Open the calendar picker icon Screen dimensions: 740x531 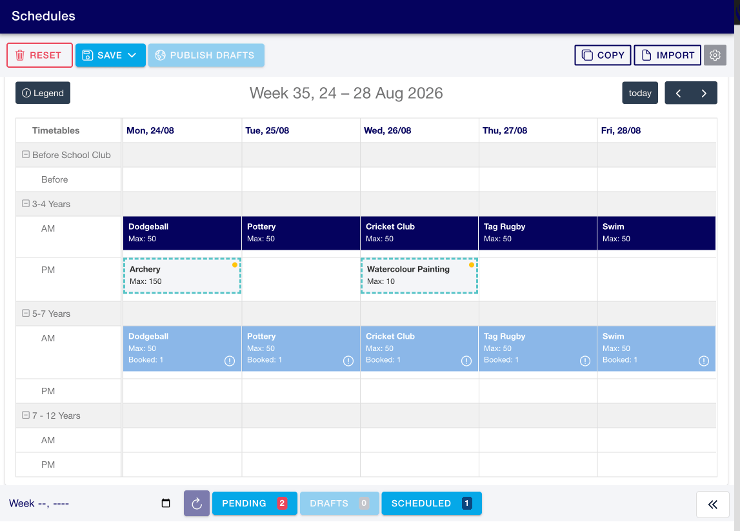166,503
